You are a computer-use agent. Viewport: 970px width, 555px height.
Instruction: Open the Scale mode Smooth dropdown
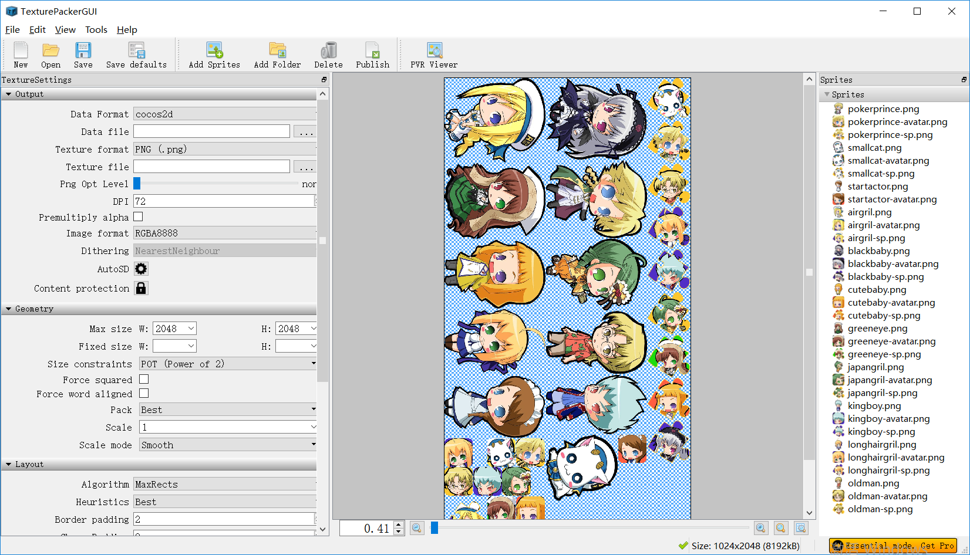pos(228,445)
